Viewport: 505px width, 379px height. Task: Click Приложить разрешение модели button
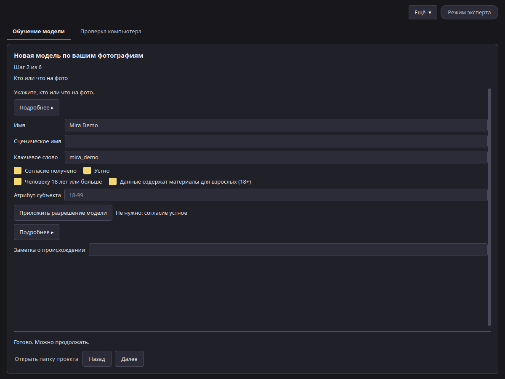pyautogui.click(x=63, y=213)
